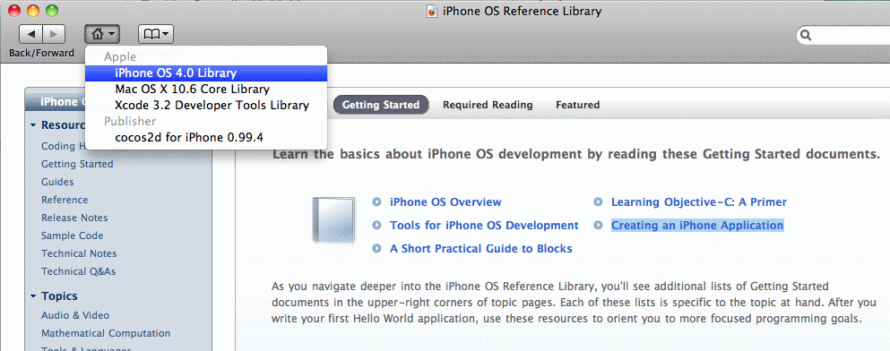This screenshot has width=890, height=351.
Task: Open Creating an iPhone Application link
Action: pos(697,225)
